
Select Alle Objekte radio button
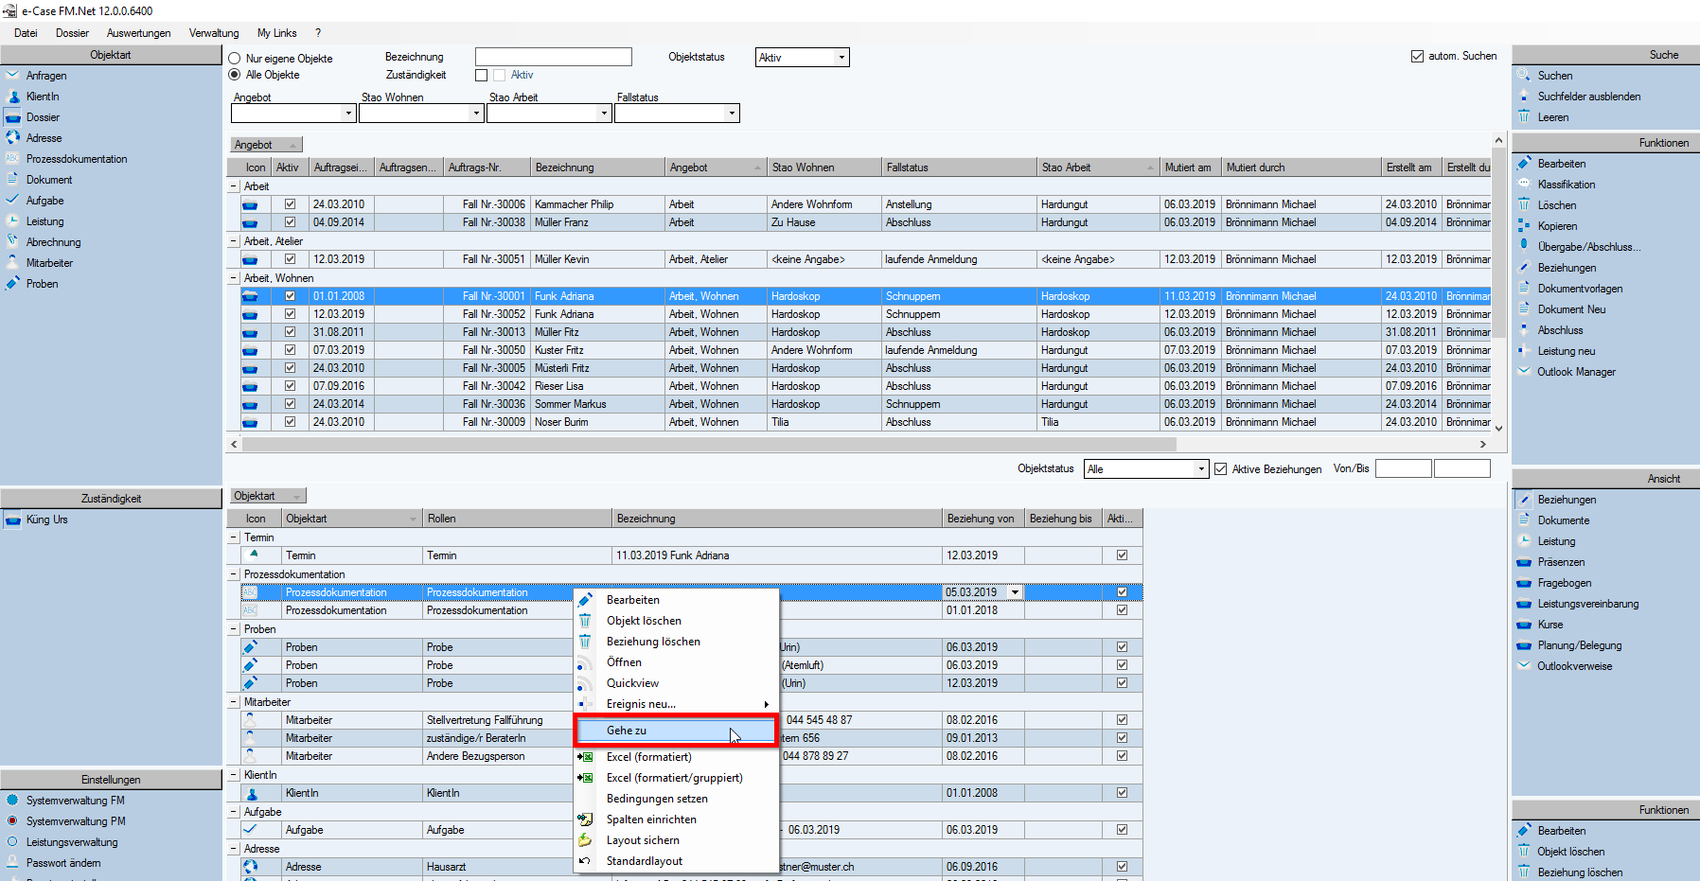tap(235, 75)
